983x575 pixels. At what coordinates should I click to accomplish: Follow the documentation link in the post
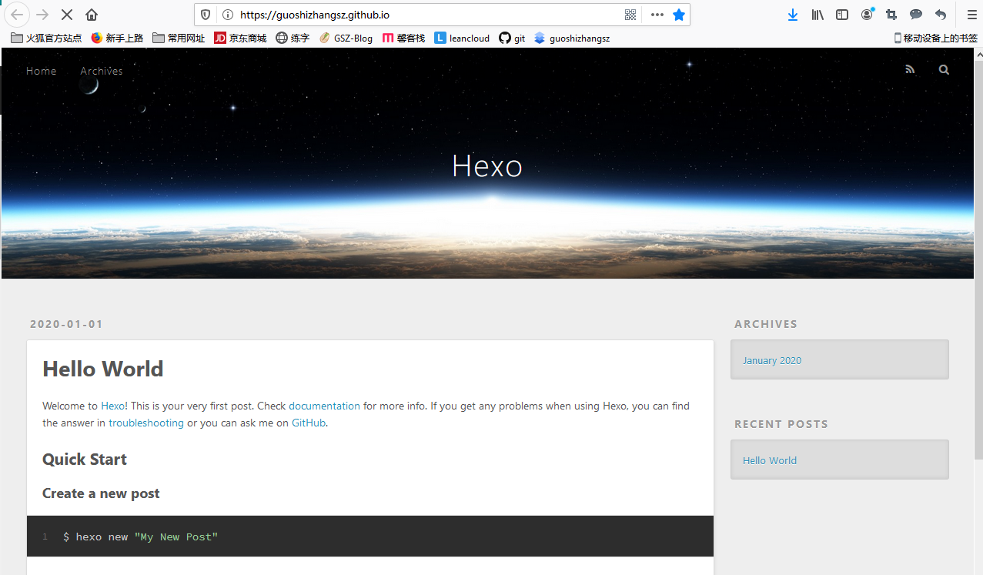pos(324,406)
